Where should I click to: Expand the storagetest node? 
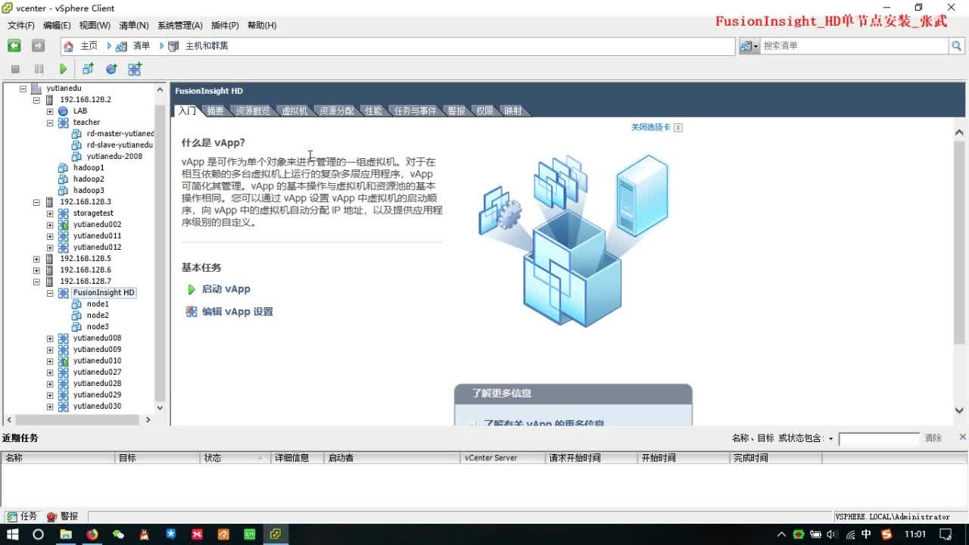50,213
